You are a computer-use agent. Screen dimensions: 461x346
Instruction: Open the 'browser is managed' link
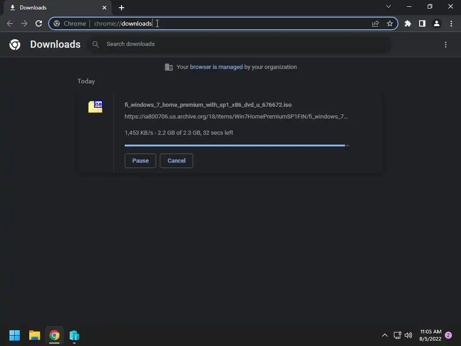pos(216,67)
